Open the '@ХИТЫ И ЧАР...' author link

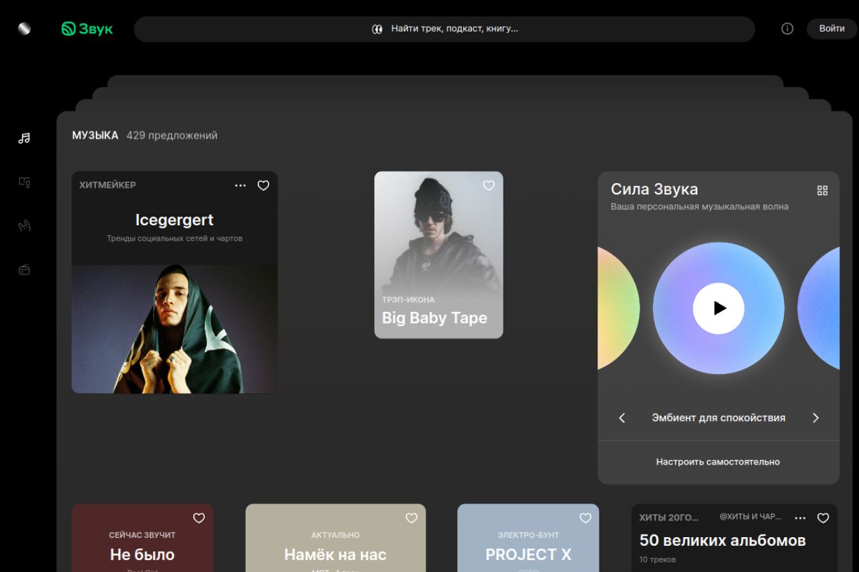(750, 517)
